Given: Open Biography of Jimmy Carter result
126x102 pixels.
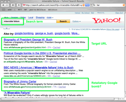Looking at the screenshot, I should coord(20,82).
